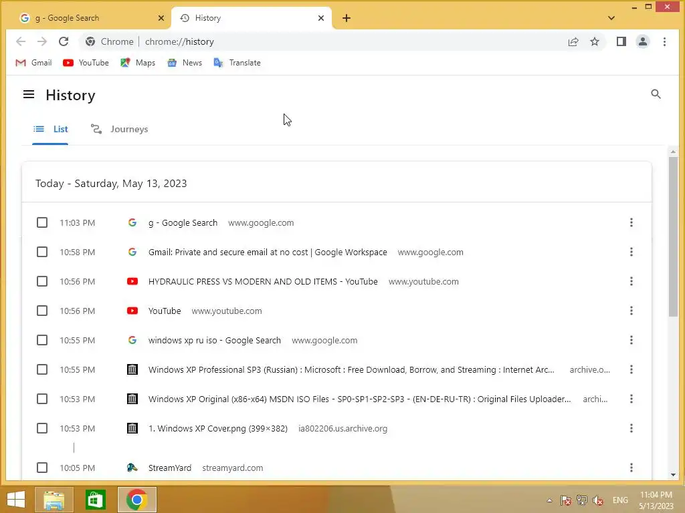The height and width of the screenshot is (513, 685).
Task: Open Action Center flag icon
Action: click(x=565, y=500)
